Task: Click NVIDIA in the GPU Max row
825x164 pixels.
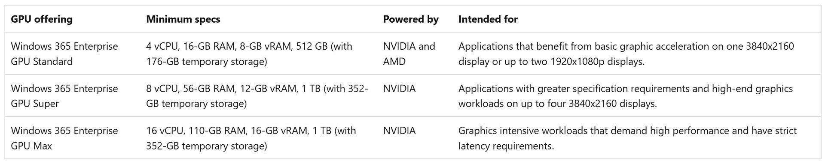Action: coord(399,131)
